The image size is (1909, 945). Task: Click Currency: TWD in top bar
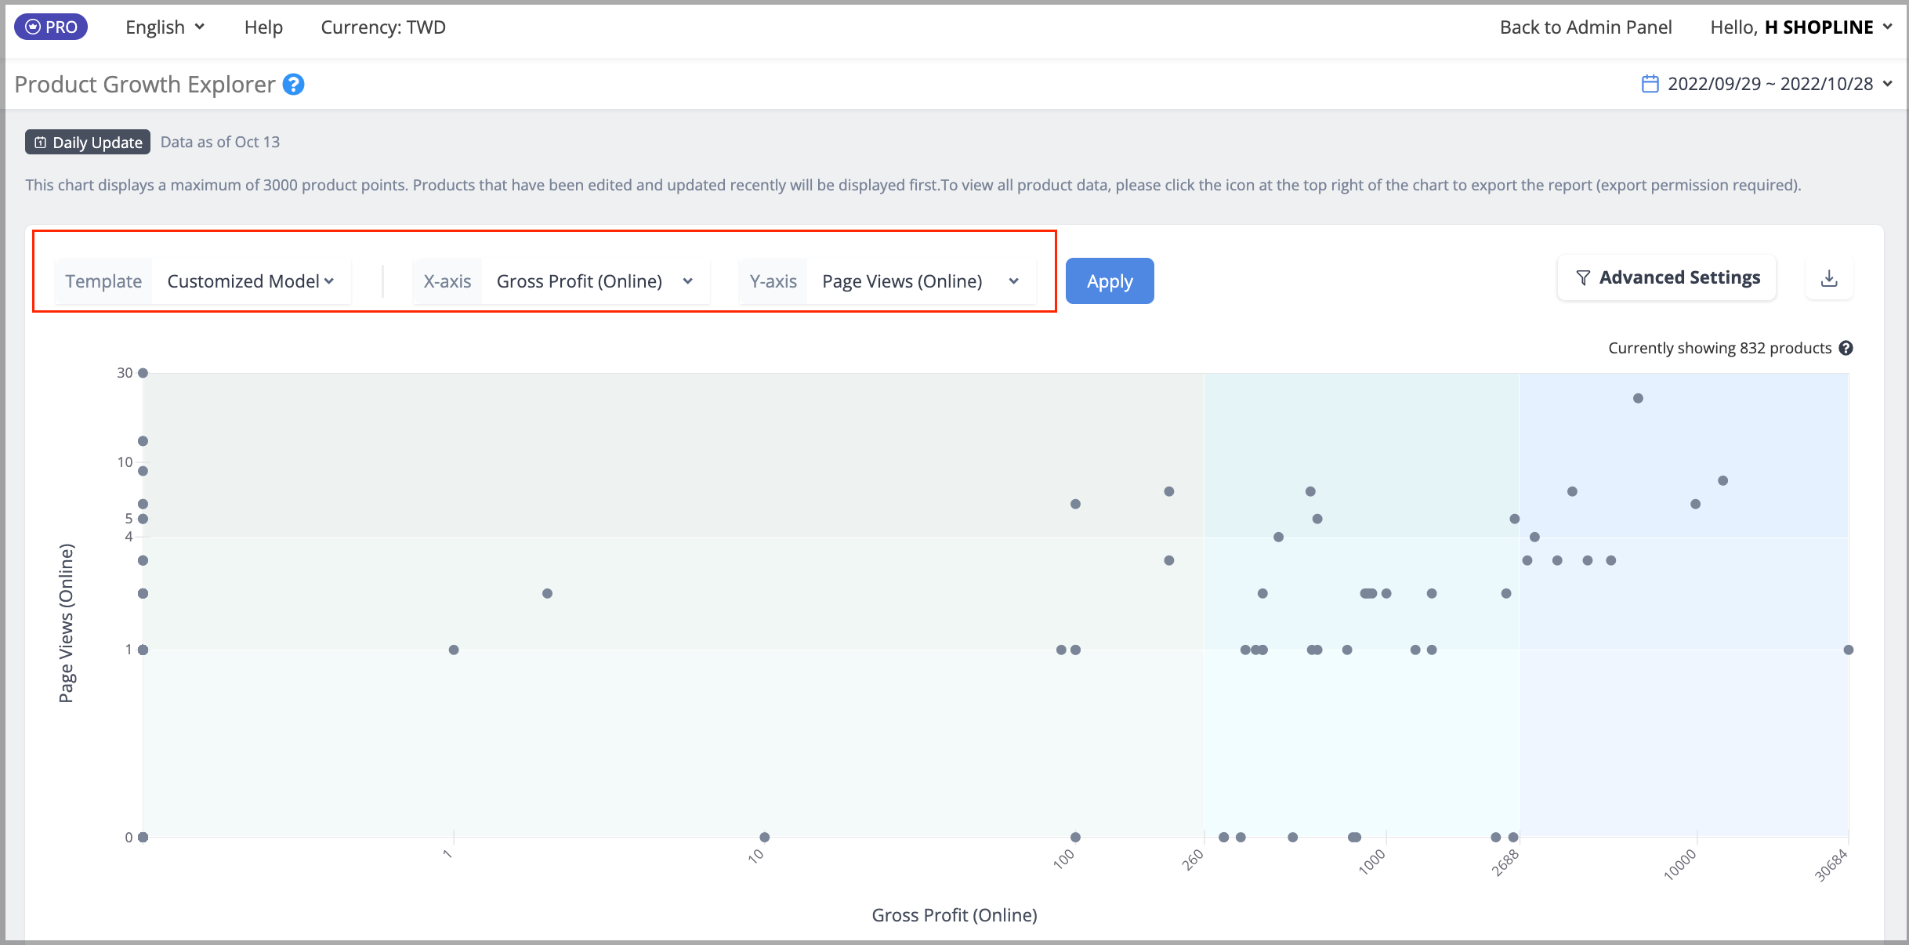click(x=383, y=27)
